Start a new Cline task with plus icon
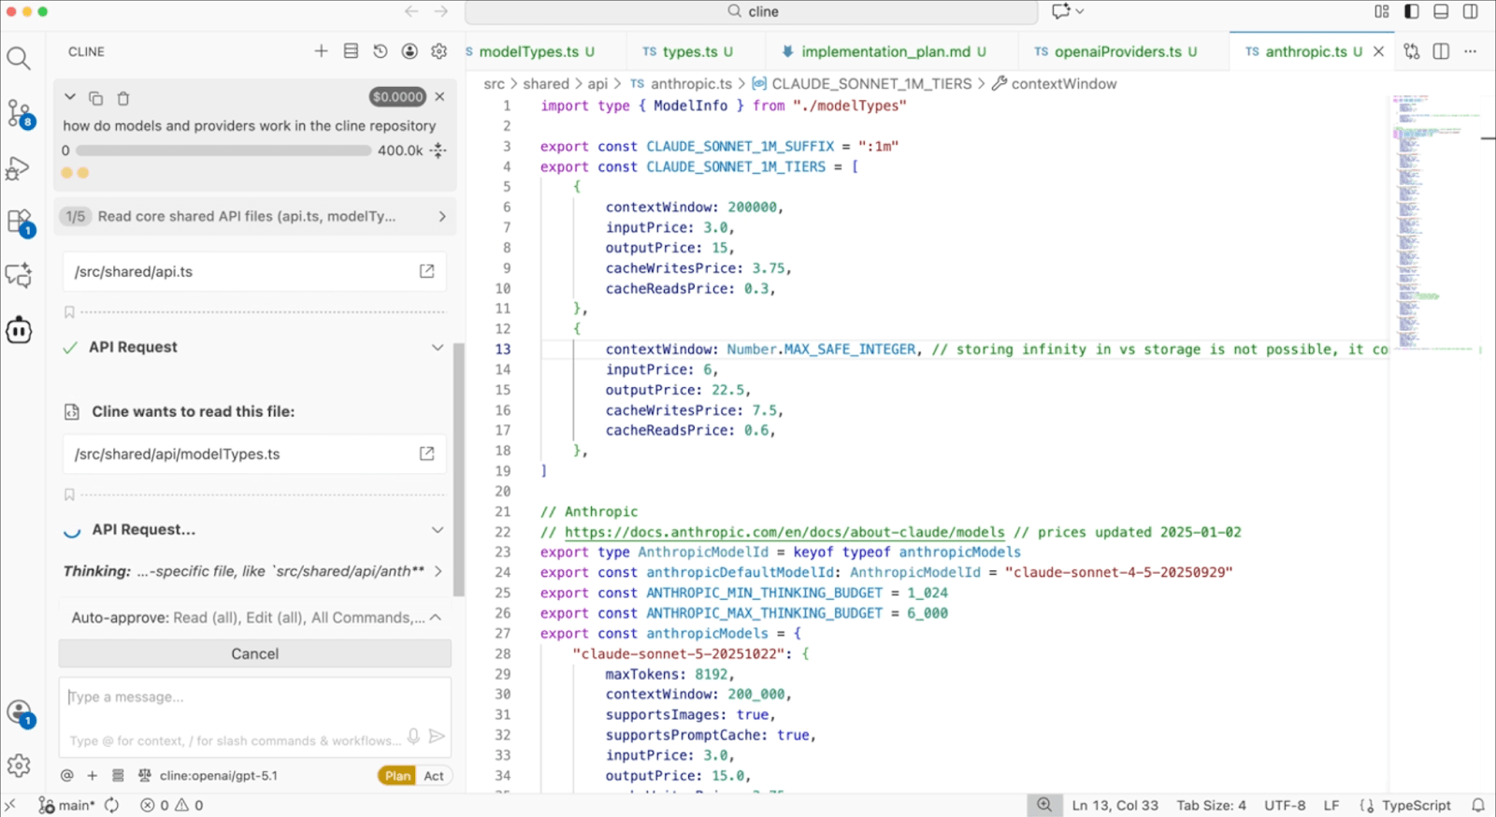Screen dimensions: 1496x817 (321, 51)
